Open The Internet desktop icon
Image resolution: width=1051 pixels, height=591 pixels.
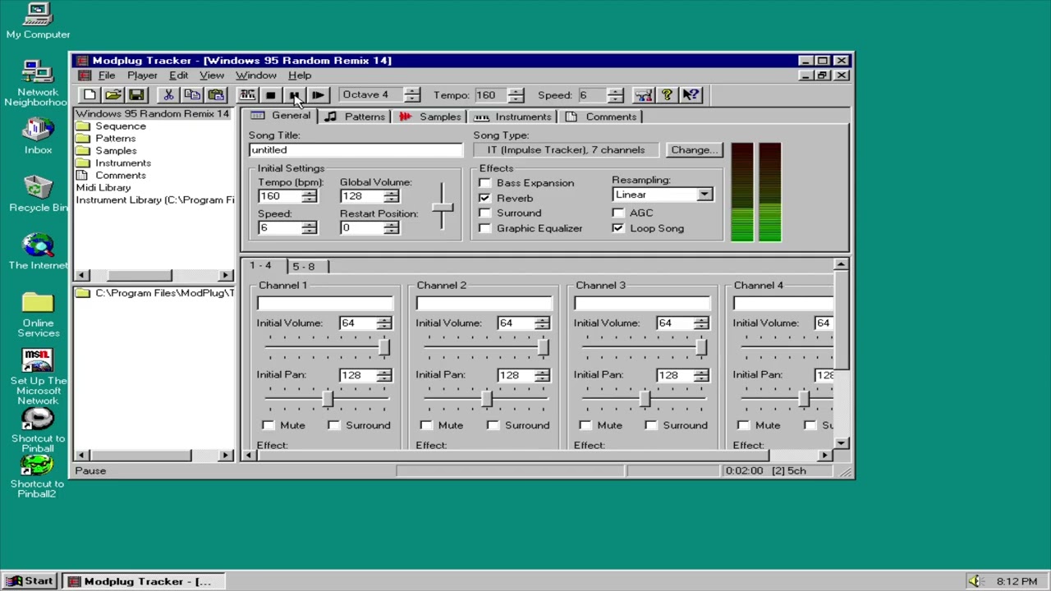click(x=38, y=251)
